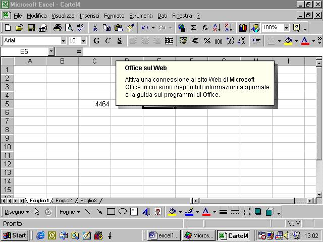Expand the font size 10 dropdown
This screenshot has width=323, height=242.
pos(83,41)
